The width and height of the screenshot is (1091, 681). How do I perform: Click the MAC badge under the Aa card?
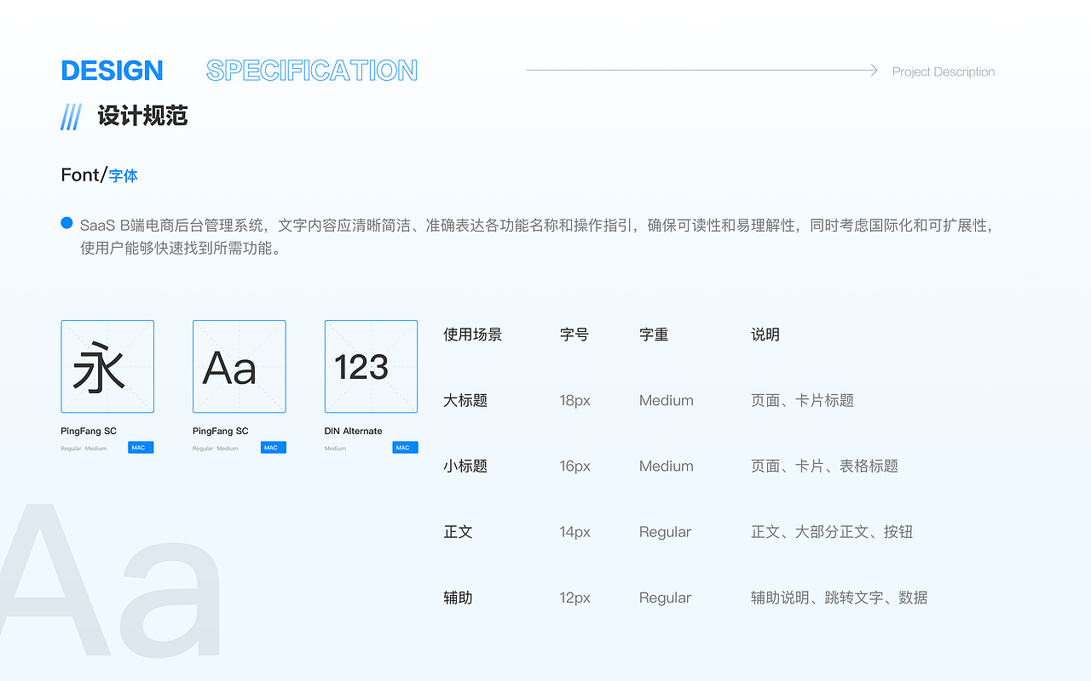[x=273, y=448]
